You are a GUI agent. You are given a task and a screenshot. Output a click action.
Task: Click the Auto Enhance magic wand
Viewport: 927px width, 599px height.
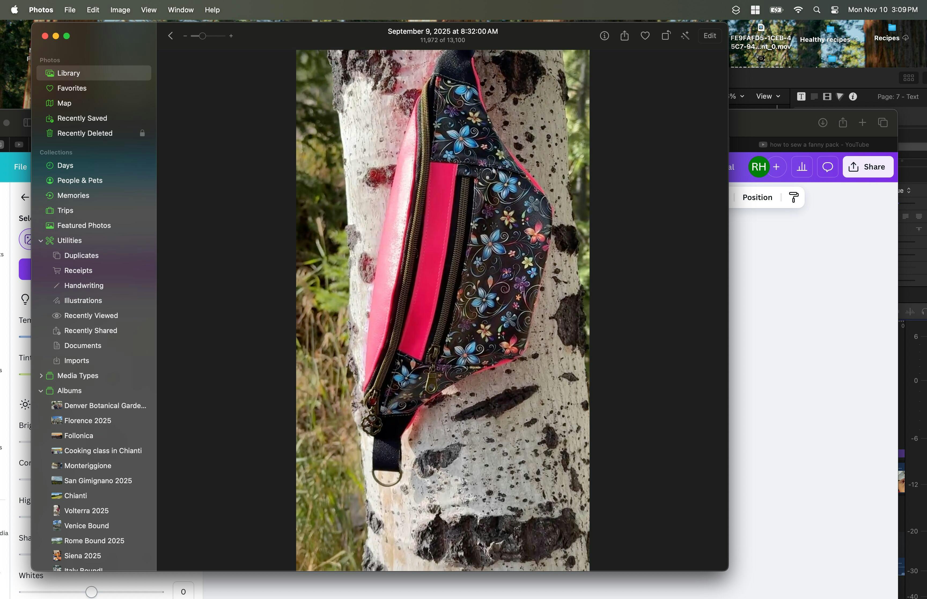point(685,36)
